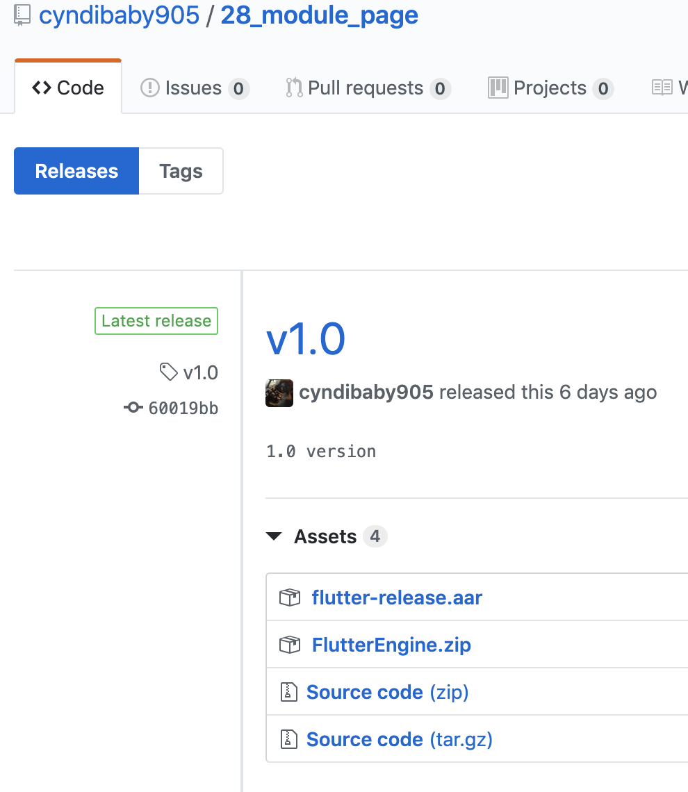Open the 28_module_page repository link
This screenshot has height=792, width=688.
point(320,15)
